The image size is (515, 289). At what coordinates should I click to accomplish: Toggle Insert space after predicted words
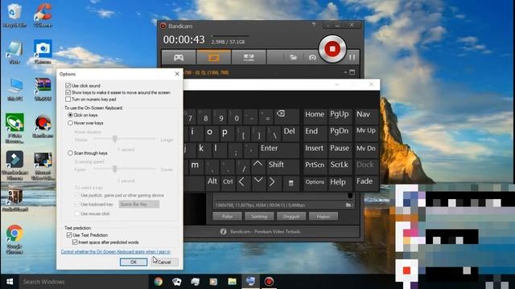[x=75, y=242]
